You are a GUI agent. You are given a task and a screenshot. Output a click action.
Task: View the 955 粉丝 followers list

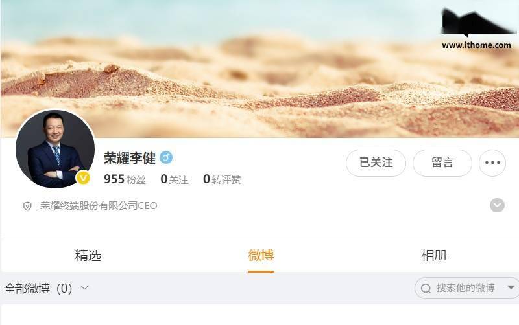click(125, 179)
